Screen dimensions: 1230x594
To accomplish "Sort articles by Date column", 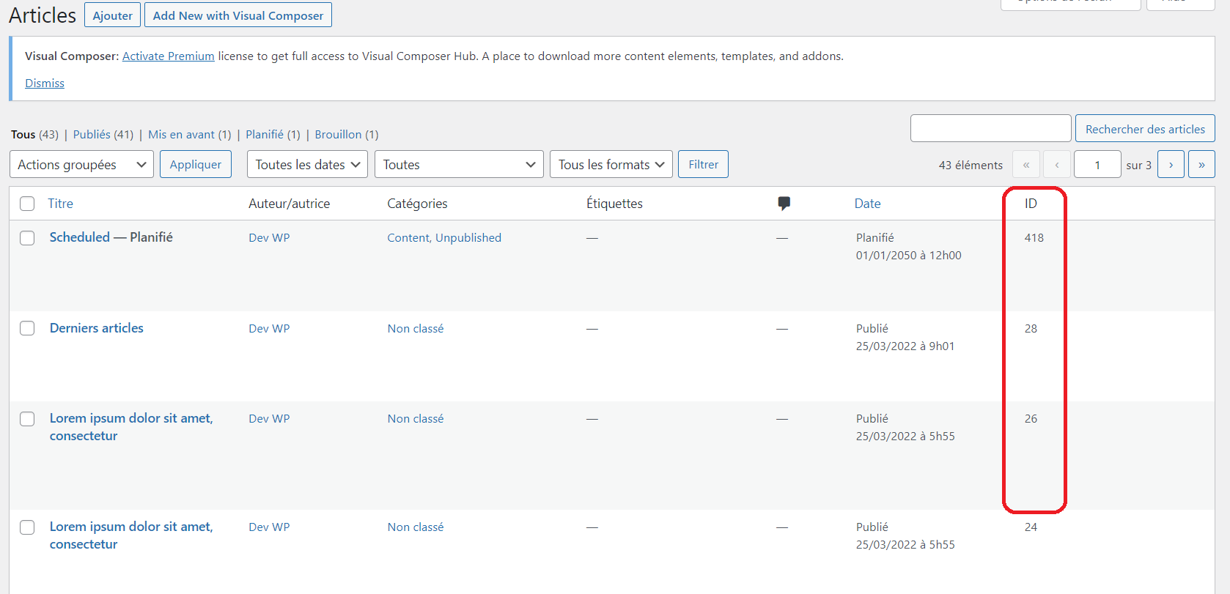I will point(867,204).
